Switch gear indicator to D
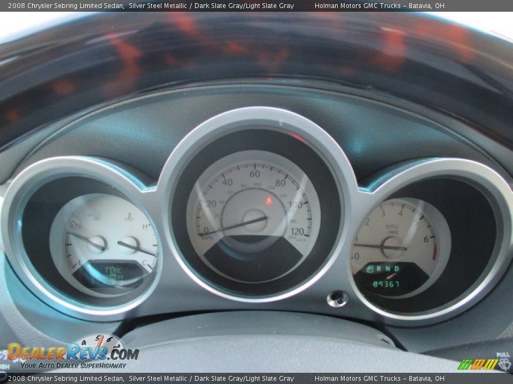Screen dimensions: 513x384 pos(397,268)
